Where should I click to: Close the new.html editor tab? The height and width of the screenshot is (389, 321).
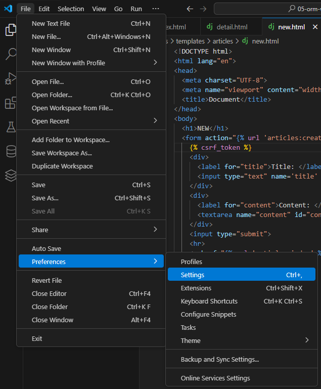point(315,27)
